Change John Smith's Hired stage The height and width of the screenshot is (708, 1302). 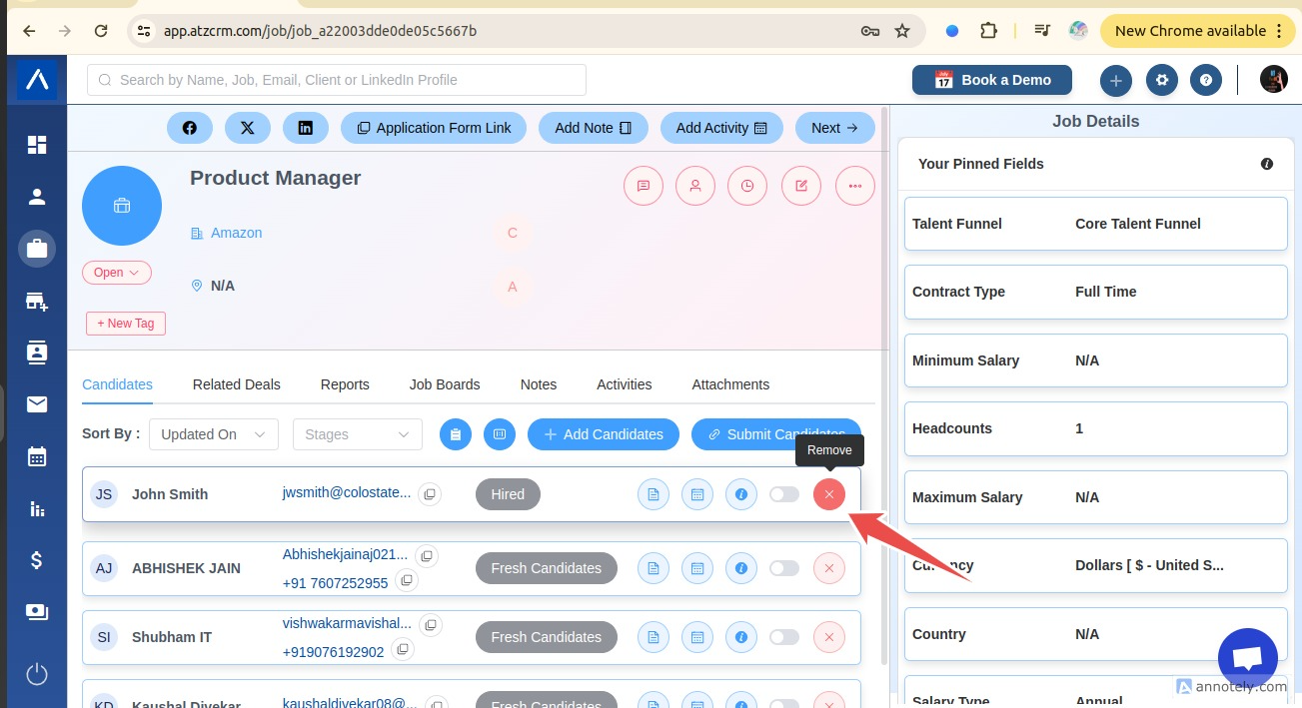coord(508,494)
